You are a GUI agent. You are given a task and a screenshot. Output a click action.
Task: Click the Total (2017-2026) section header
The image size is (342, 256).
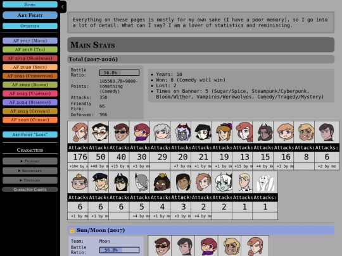click(201, 59)
